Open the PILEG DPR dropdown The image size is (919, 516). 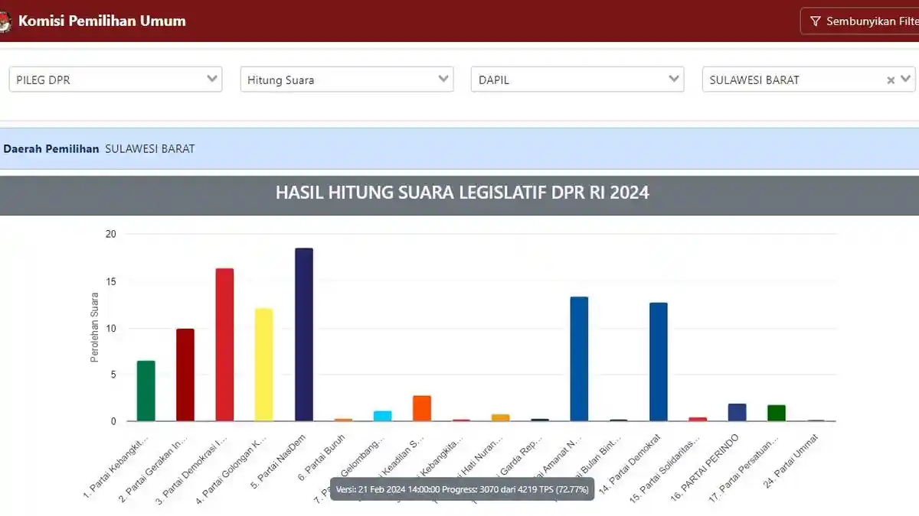(116, 80)
